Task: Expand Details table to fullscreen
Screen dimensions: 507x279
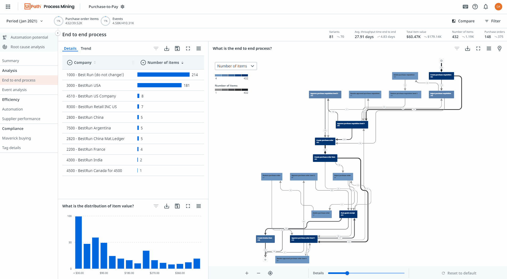Action: [188, 48]
